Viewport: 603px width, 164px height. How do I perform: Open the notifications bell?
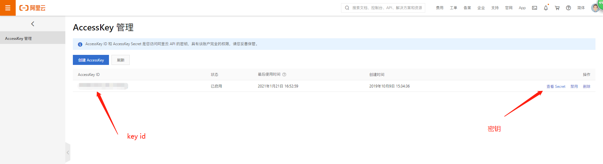546,8
